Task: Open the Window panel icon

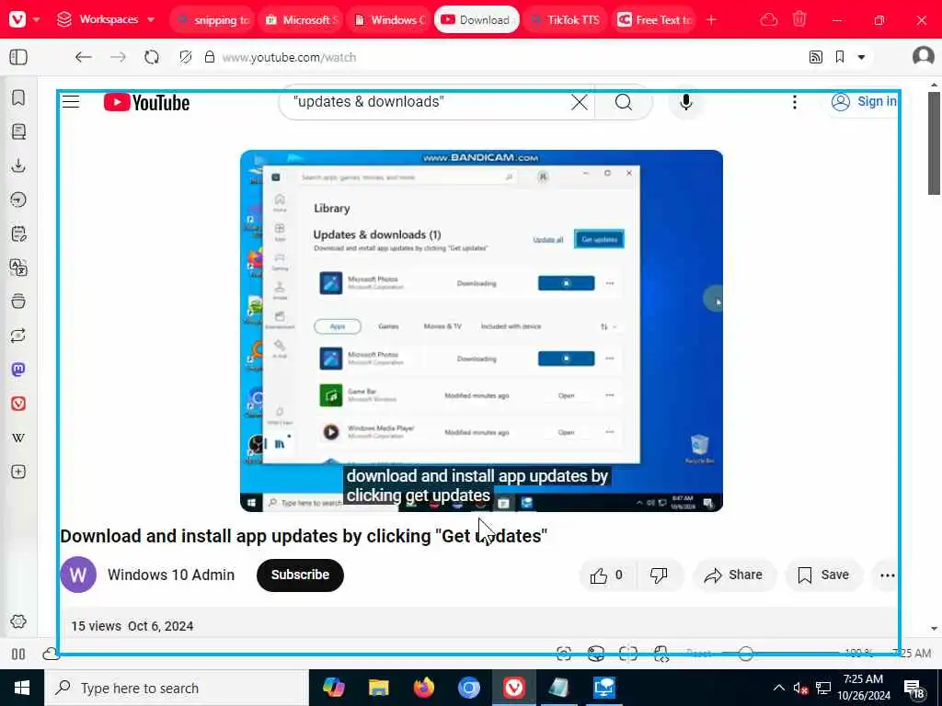Action: (x=18, y=302)
